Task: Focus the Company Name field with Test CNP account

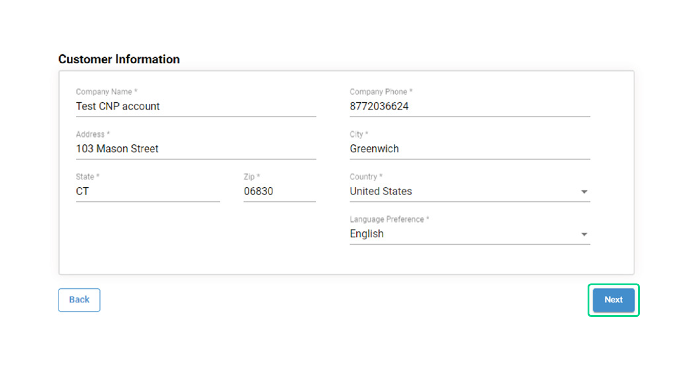Action: pos(118,106)
